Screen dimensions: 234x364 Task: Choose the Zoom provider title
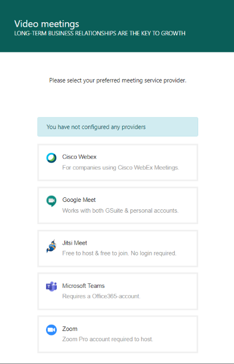tap(69, 329)
